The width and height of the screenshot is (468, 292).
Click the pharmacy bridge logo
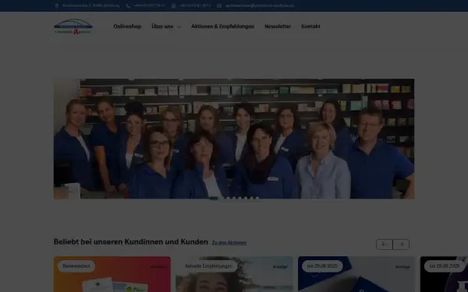[x=73, y=26]
